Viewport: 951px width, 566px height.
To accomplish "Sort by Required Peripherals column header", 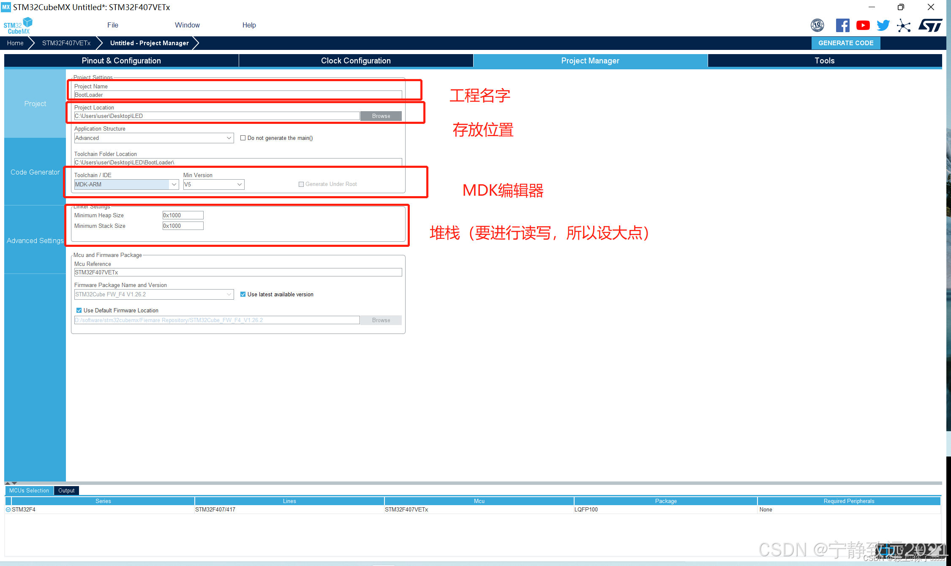I will click(x=849, y=501).
